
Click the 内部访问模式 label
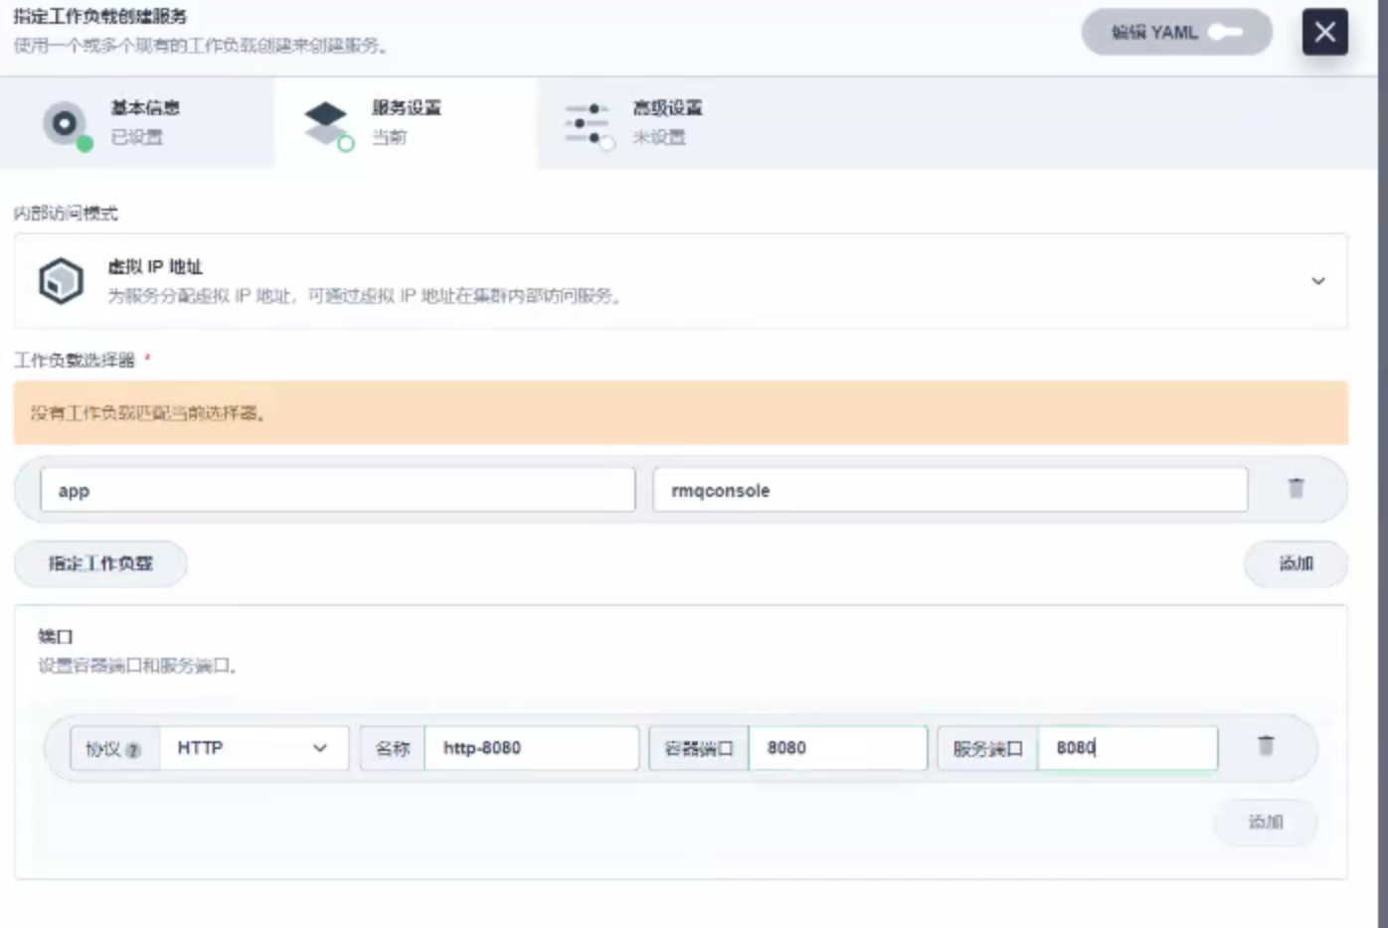66,214
